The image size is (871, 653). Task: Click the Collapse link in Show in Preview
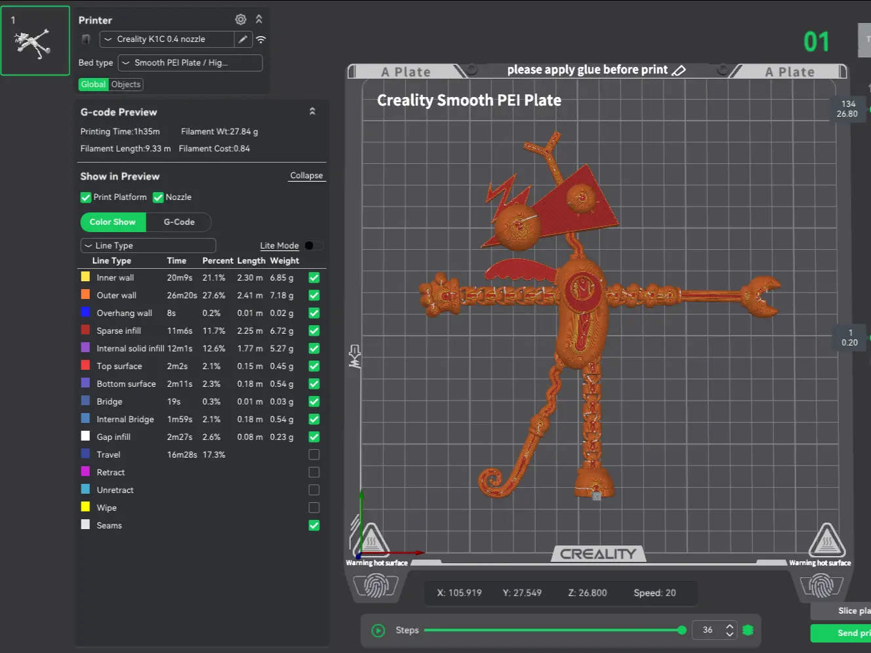(x=306, y=176)
